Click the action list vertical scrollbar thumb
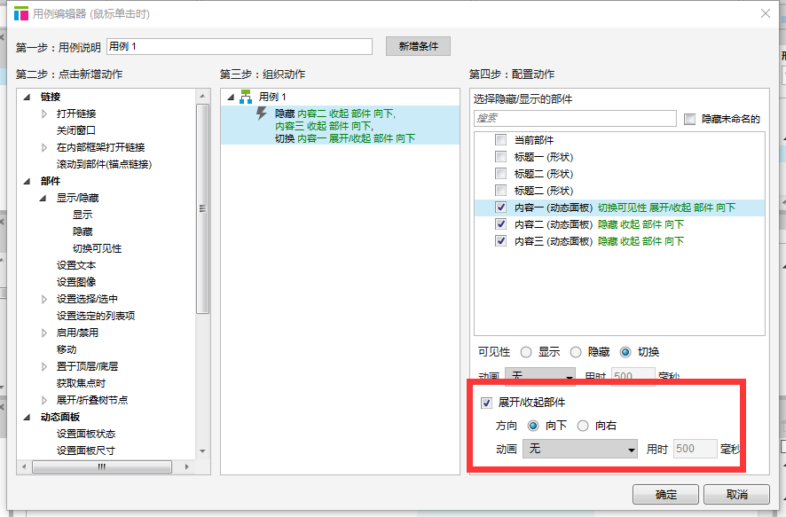786x517 pixels. 202,208
